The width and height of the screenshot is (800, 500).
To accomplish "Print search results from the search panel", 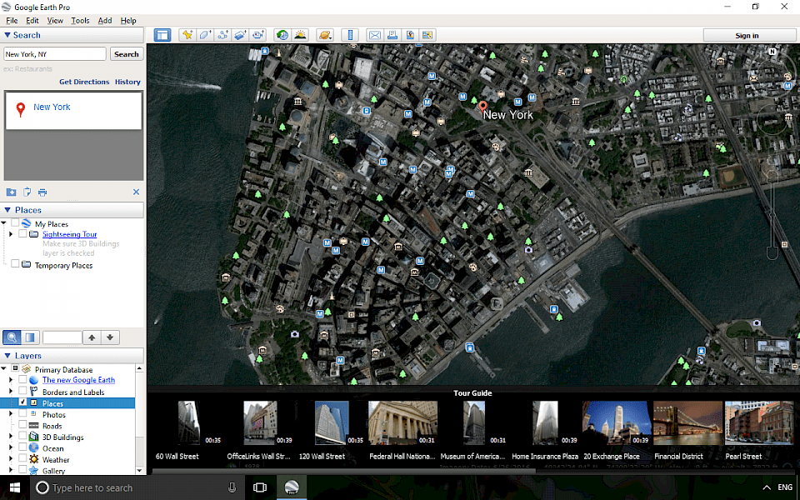I will (42, 192).
